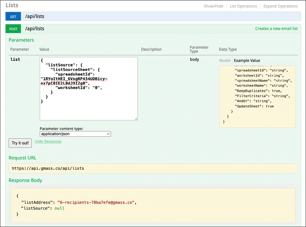Viewport: 306px width, 227px height.
Task: Click the GET method badge
Action: [x=13, y=16]
